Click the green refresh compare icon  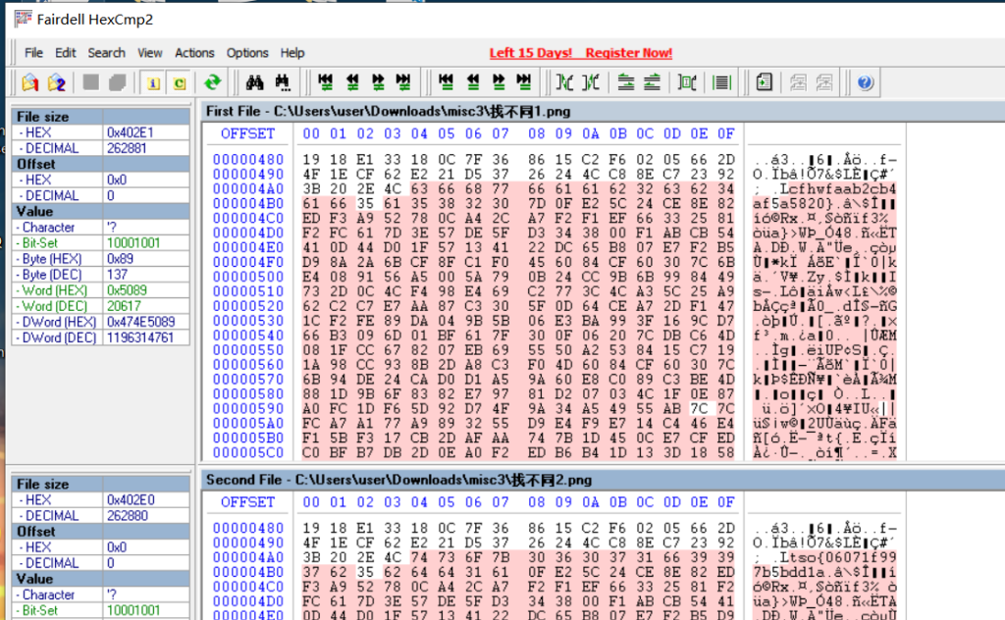click(x=212, y=82)
